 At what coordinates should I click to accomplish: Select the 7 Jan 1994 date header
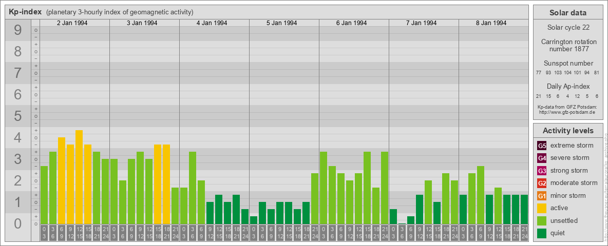(421, 23)
